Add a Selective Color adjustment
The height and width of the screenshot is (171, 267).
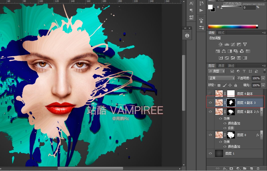coord(239,58)
